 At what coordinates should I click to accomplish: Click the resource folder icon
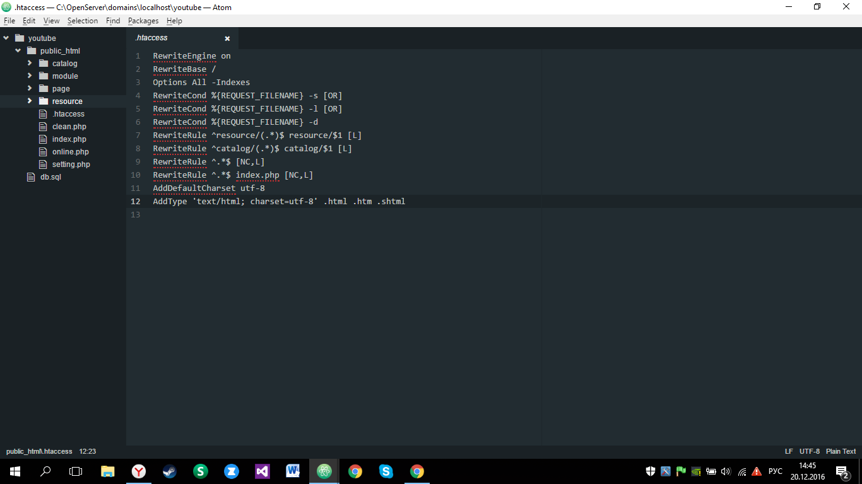44,101
